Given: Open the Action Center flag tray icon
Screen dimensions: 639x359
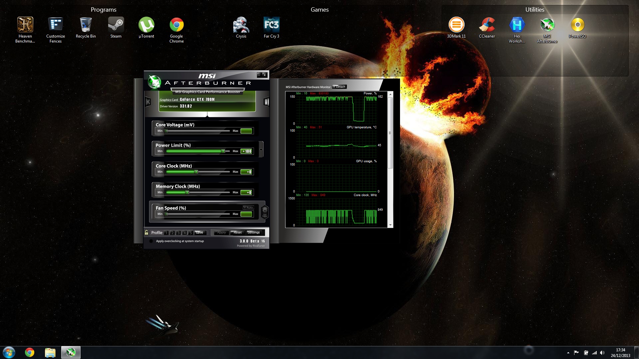Looking at the screenshot, I should coord(576,353).
